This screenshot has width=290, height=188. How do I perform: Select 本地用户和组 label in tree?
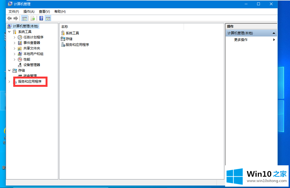(33, 54)
